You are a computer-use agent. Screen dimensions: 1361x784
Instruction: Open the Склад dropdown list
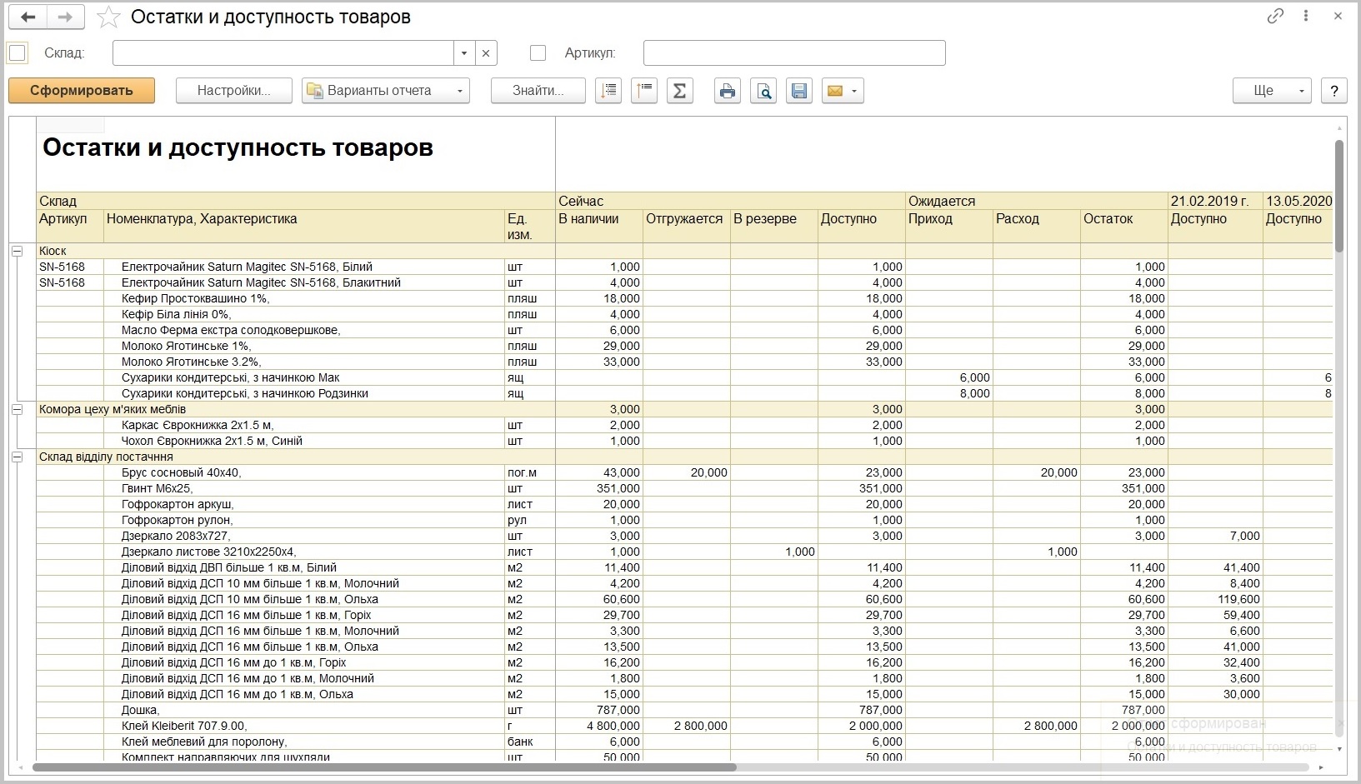tap(464, 53)
